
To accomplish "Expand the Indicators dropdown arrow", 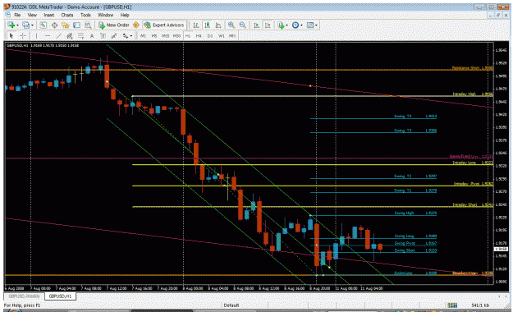I will click(x=287, y=25).
